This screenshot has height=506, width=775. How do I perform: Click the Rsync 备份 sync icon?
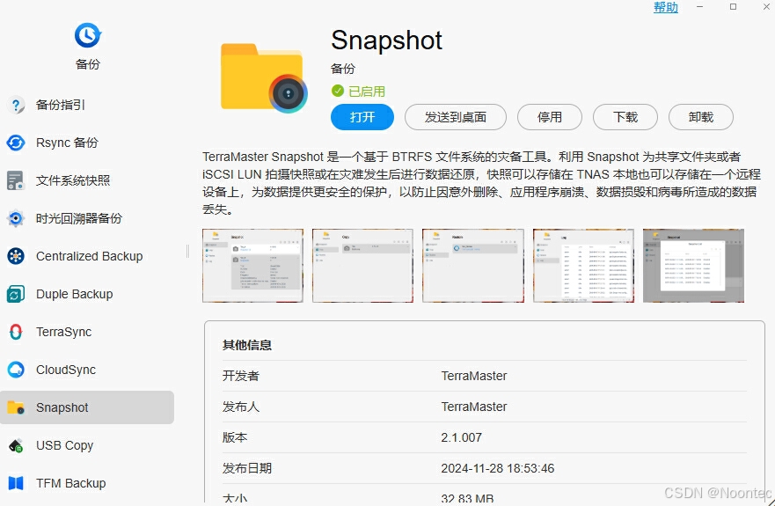pos(16,143)
